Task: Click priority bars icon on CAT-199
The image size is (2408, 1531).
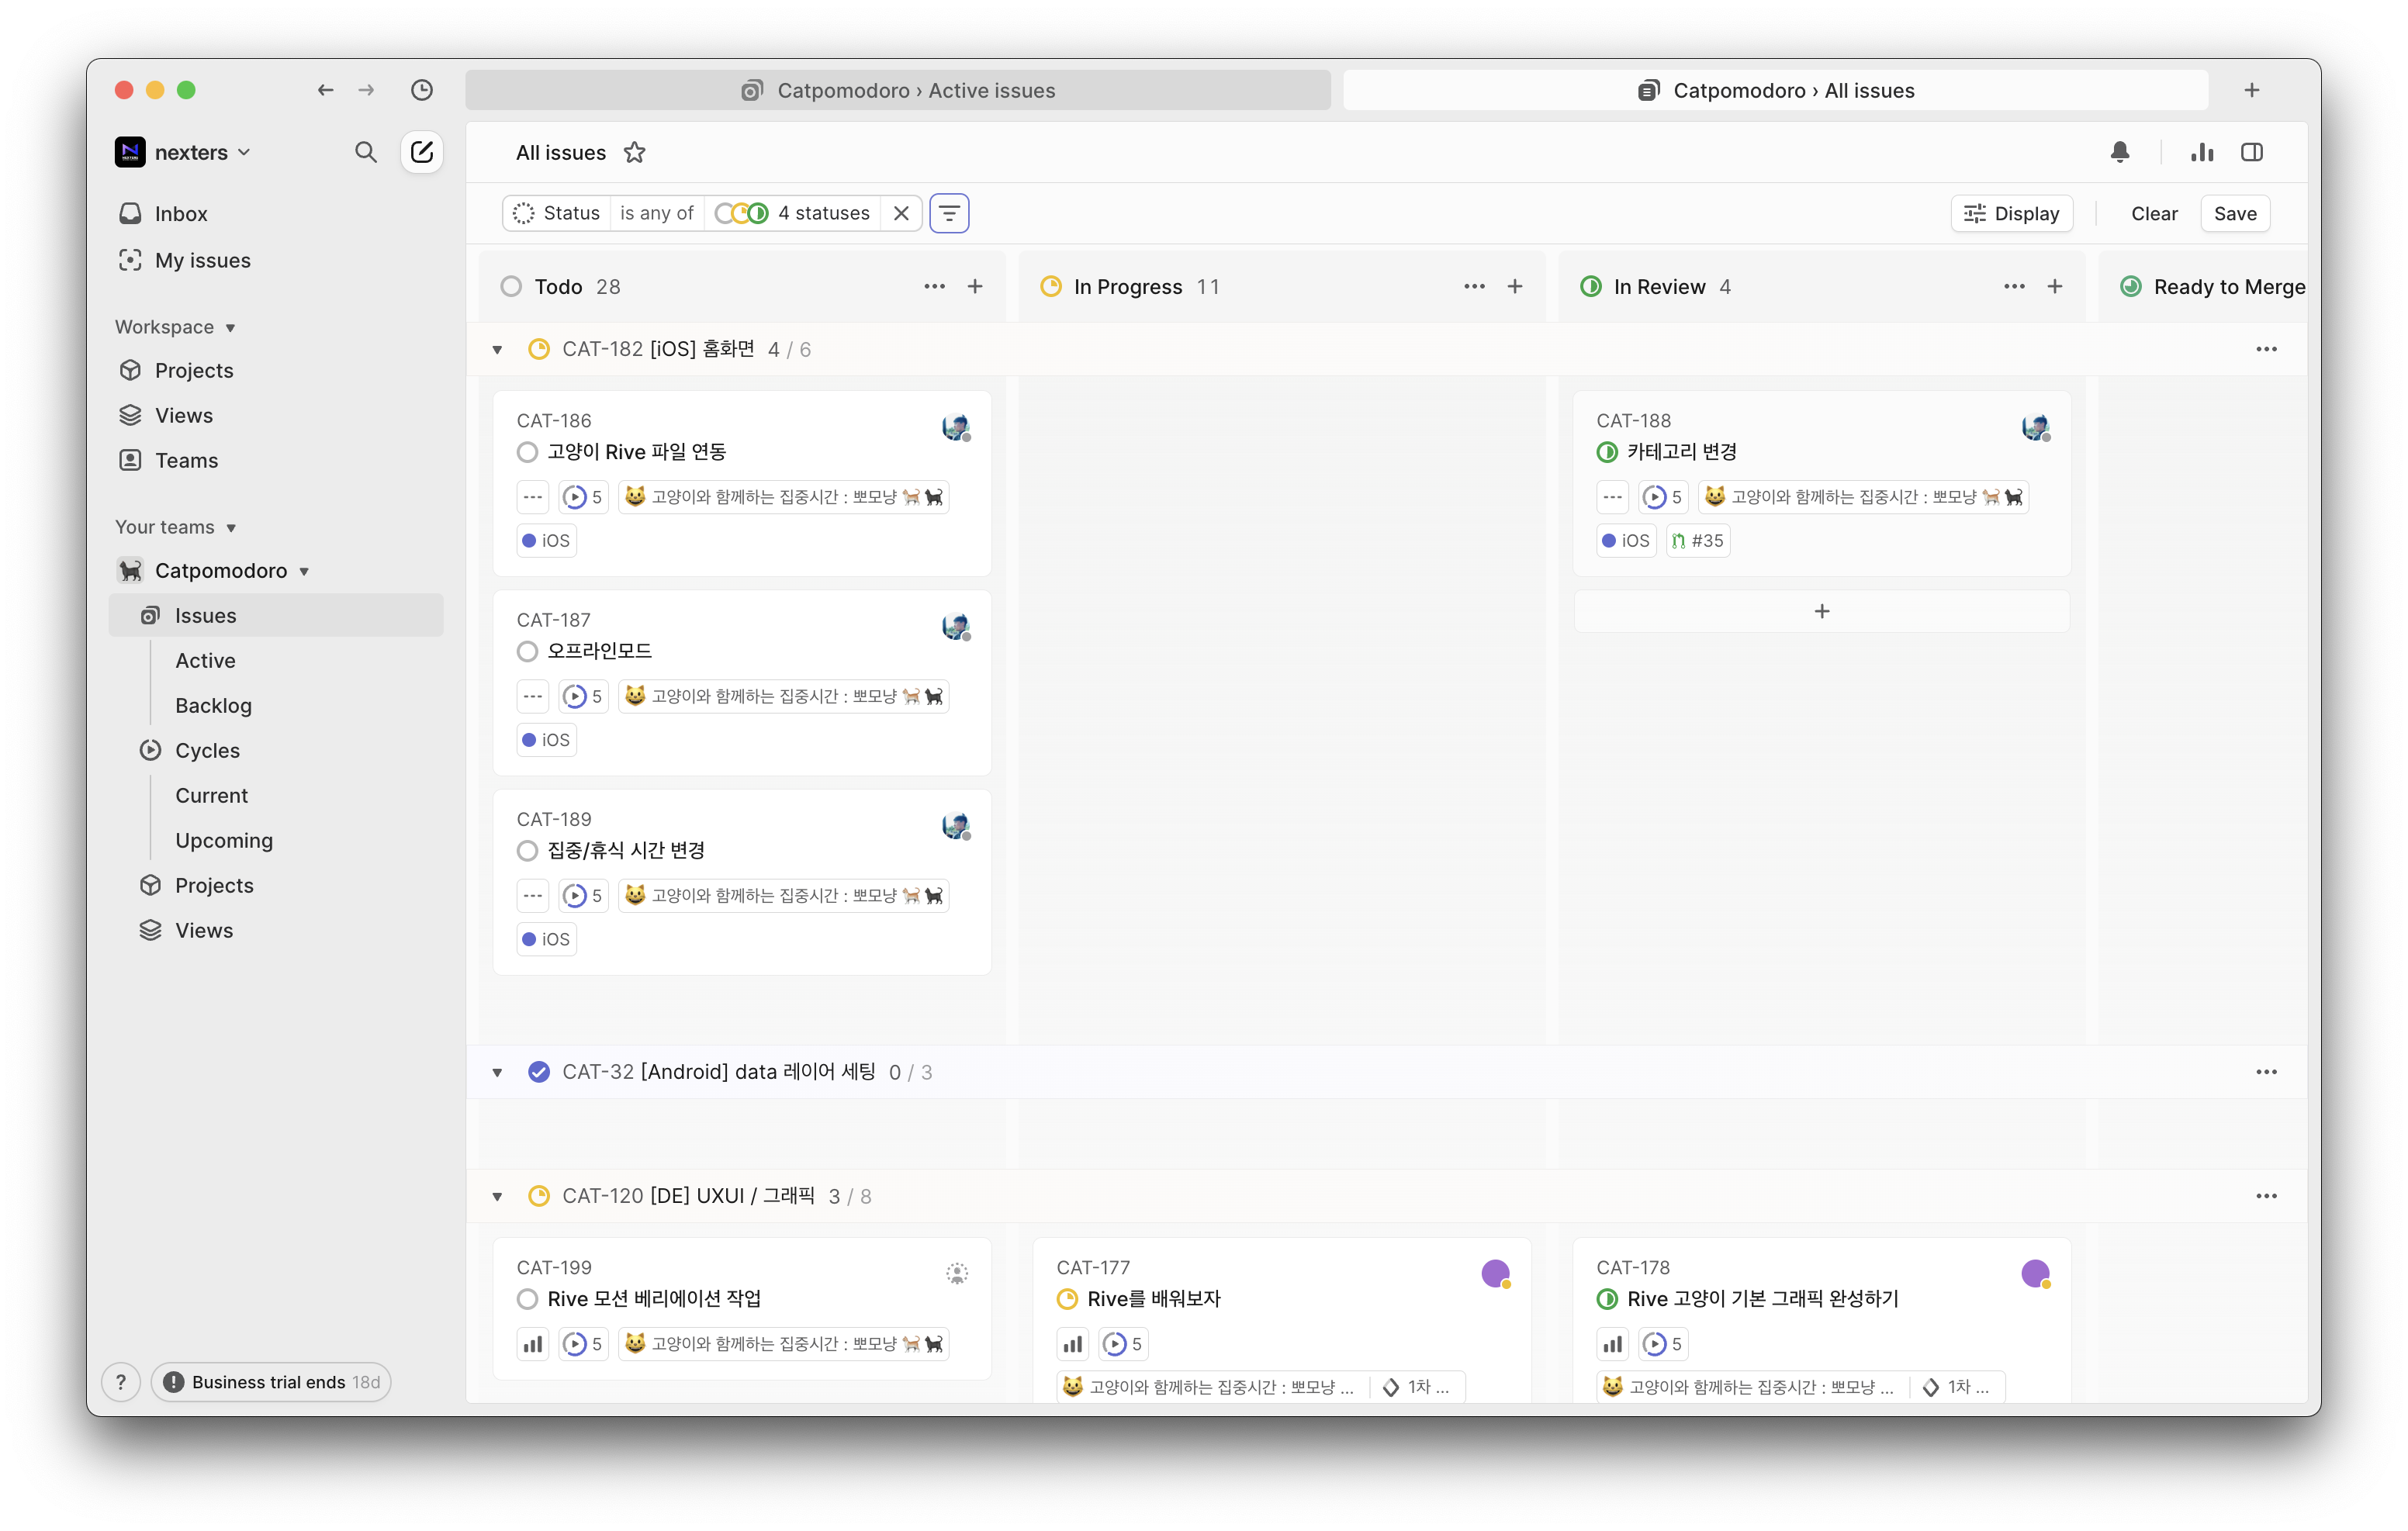Action: 533,1344
